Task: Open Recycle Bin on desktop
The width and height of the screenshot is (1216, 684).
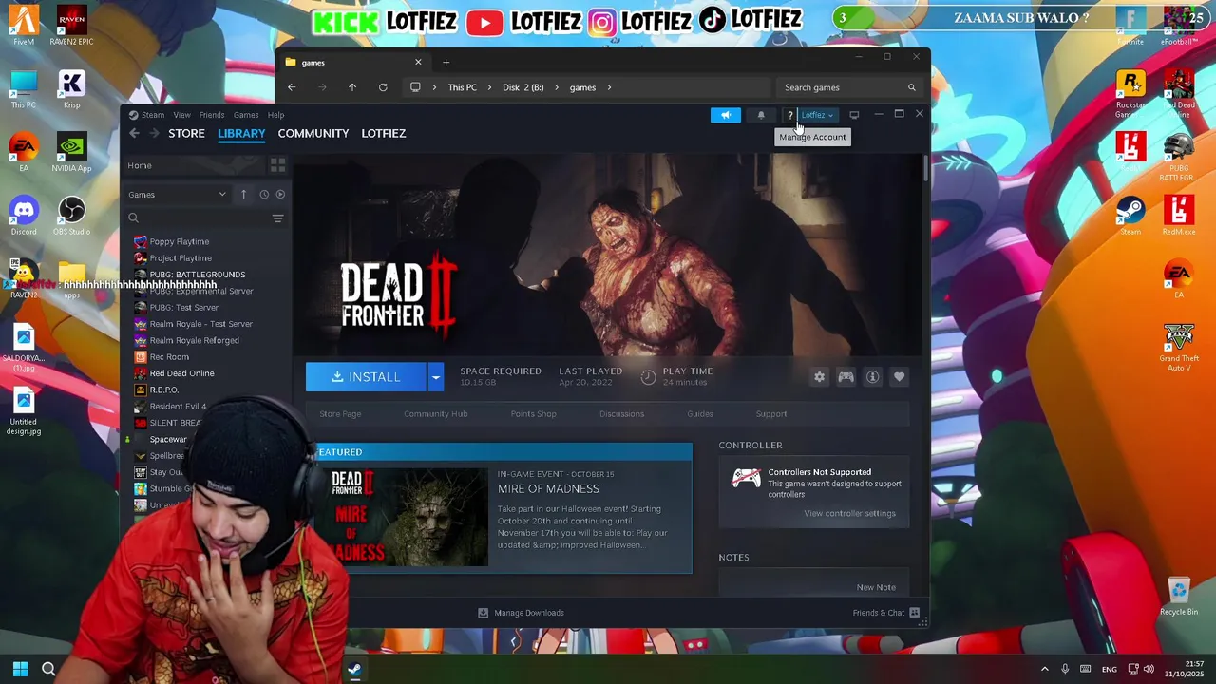Action: click(1179, 597)
